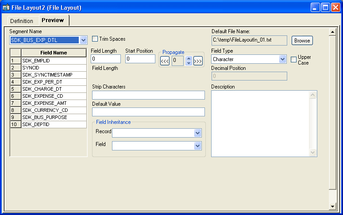Select the SDK_EXPENSE_CD field row
343x215 pixels.
54,96
